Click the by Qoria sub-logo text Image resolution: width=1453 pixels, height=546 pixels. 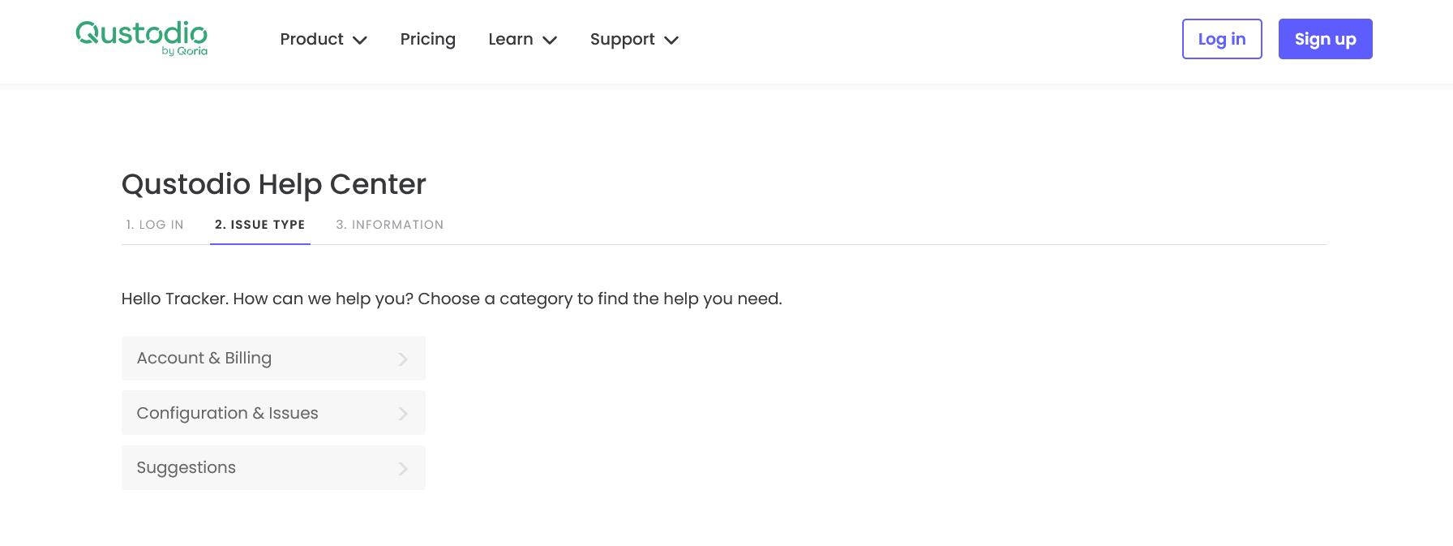185,51
